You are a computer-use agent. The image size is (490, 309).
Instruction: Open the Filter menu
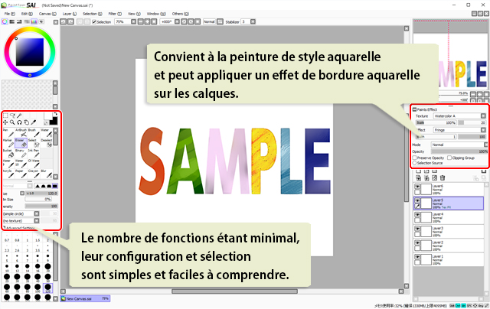[113, 13]
